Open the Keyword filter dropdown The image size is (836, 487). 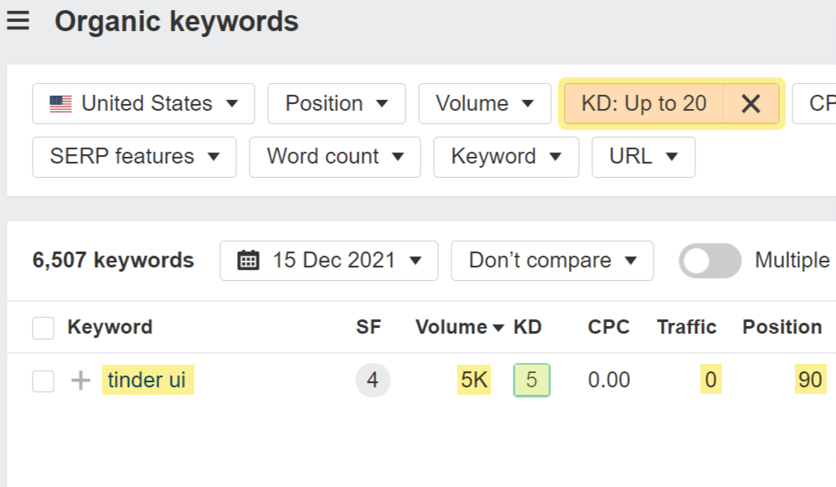click(x=505, y=157)
